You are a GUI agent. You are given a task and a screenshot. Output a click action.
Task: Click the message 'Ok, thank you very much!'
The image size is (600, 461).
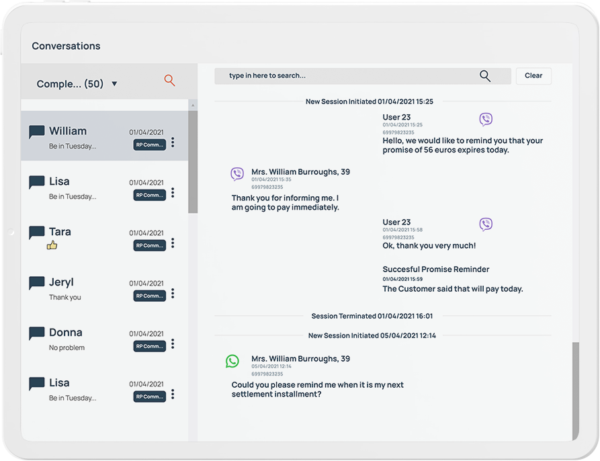point(429,245)
